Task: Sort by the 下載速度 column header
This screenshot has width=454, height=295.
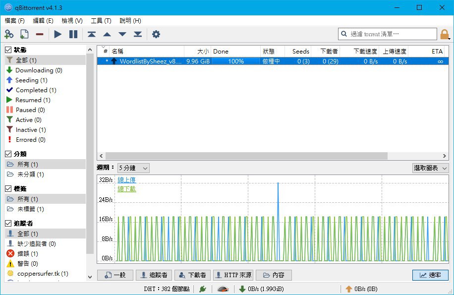Action: coord(360,51)
